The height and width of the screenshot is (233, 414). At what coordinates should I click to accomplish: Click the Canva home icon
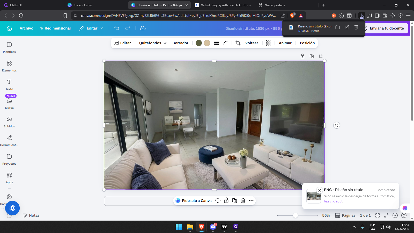[9, 28]
